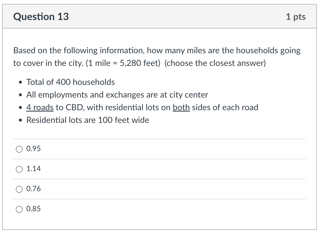Select the 1.14 answer option
This screenshot has width=331, height=241.
(x=19, y=169)
